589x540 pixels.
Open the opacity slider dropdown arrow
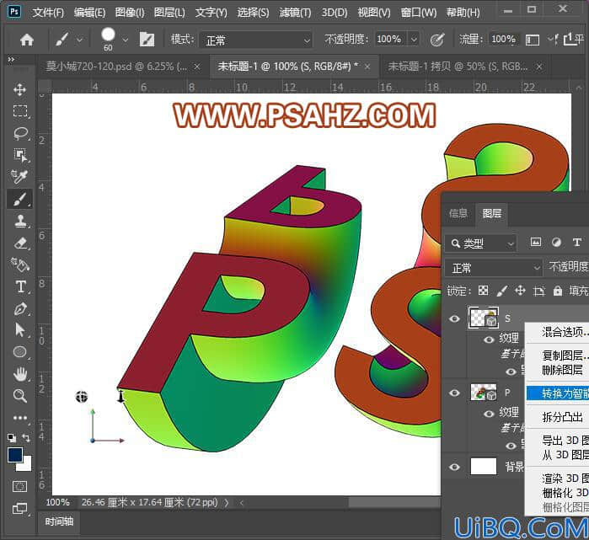pyautogui.click(x=414, y=39)
